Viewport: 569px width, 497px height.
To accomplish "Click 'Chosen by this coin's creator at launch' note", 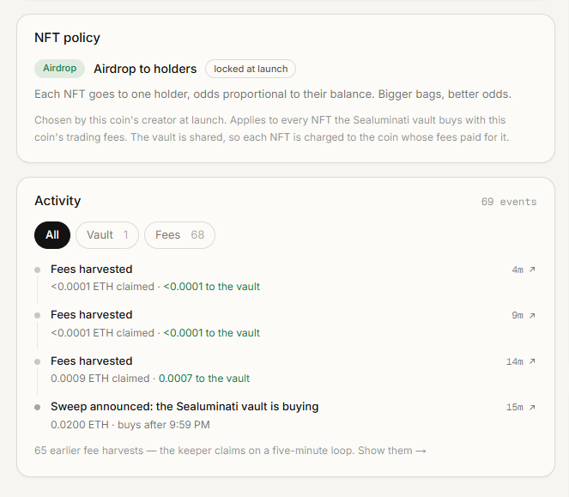I will (x=272, y=129).
